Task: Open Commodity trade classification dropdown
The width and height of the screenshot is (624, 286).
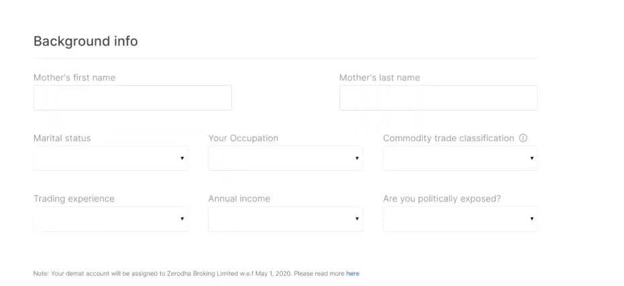Action: coord(460,158)
